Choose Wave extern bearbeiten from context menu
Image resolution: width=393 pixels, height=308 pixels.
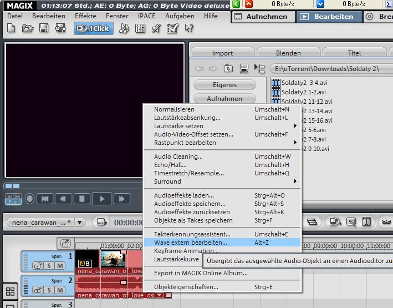(191, 243)
